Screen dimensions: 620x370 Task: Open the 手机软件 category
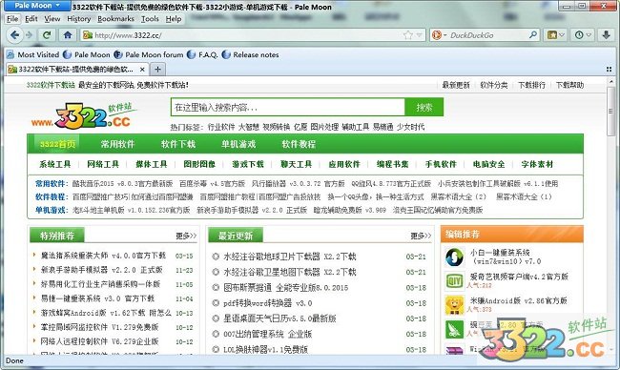pos(441,164)
